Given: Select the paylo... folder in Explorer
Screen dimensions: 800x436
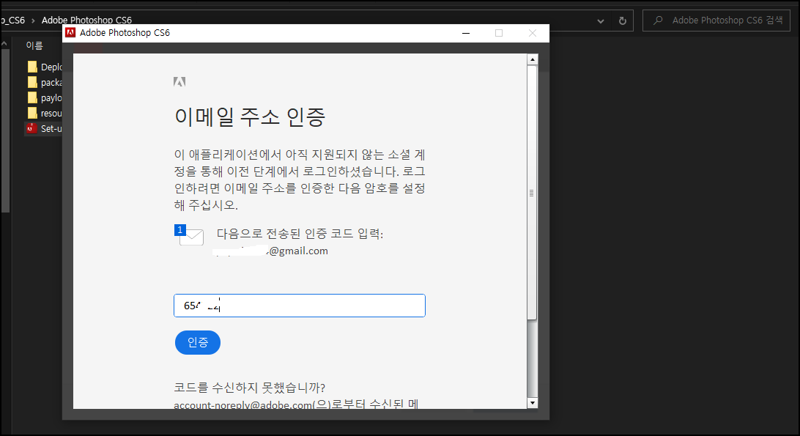Looking at the screenshot, I should 45,97.
